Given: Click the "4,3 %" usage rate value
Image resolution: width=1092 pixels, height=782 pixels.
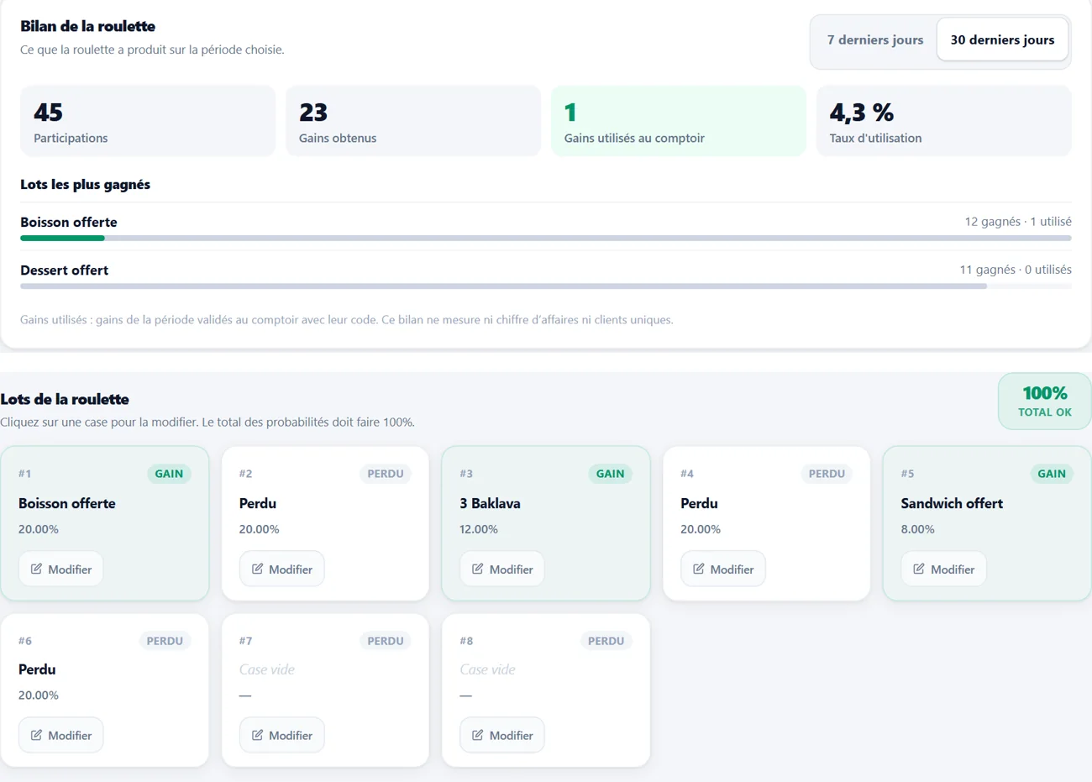Looking at the screenshot, I should pyautogui.click(x=862, y=113).
